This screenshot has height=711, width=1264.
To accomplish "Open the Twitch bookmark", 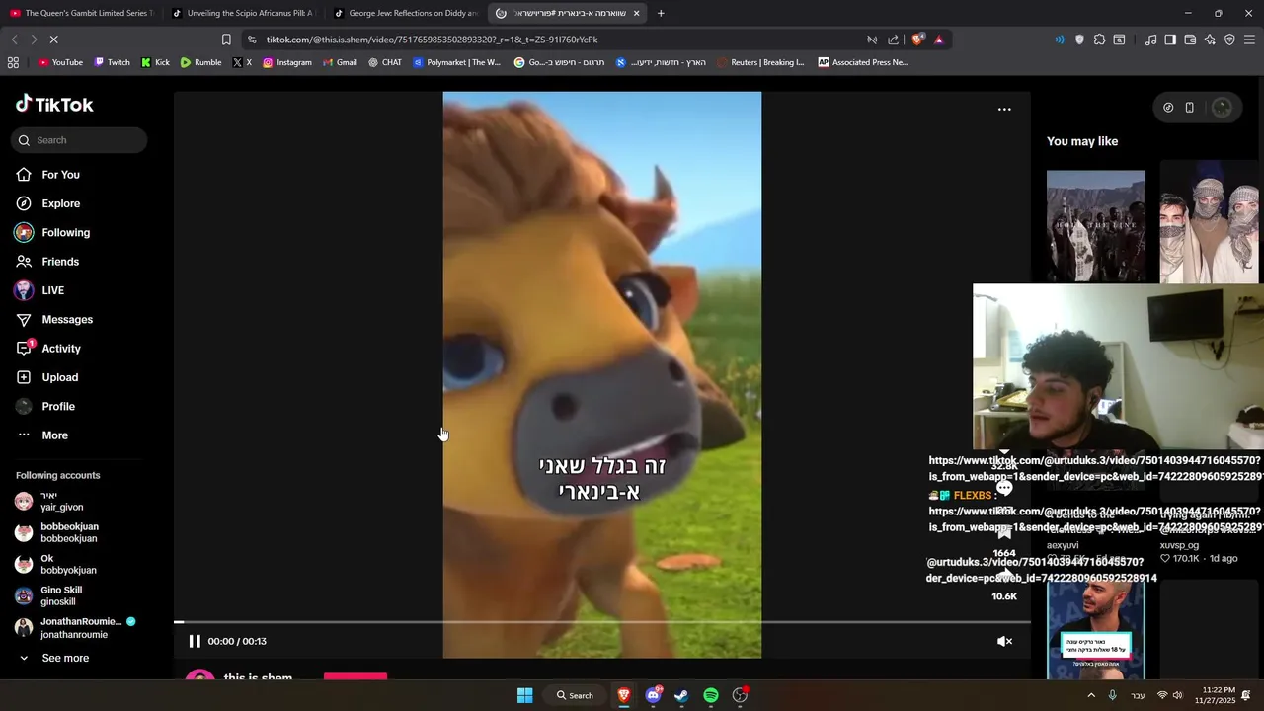I will coord(112,62).
